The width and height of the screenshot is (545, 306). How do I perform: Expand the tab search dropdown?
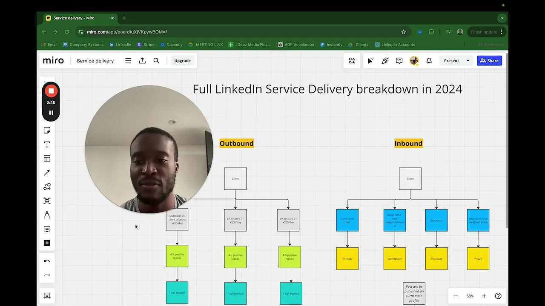point(502,18)
